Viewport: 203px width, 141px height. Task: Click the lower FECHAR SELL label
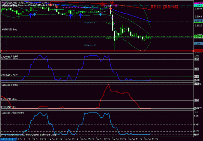[9, 107]
